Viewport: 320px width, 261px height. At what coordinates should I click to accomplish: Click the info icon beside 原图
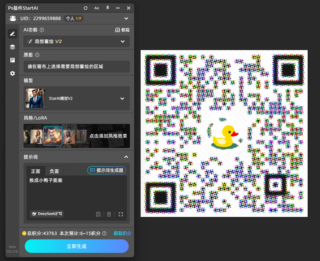pyautogui.click(x=37, y=55)
